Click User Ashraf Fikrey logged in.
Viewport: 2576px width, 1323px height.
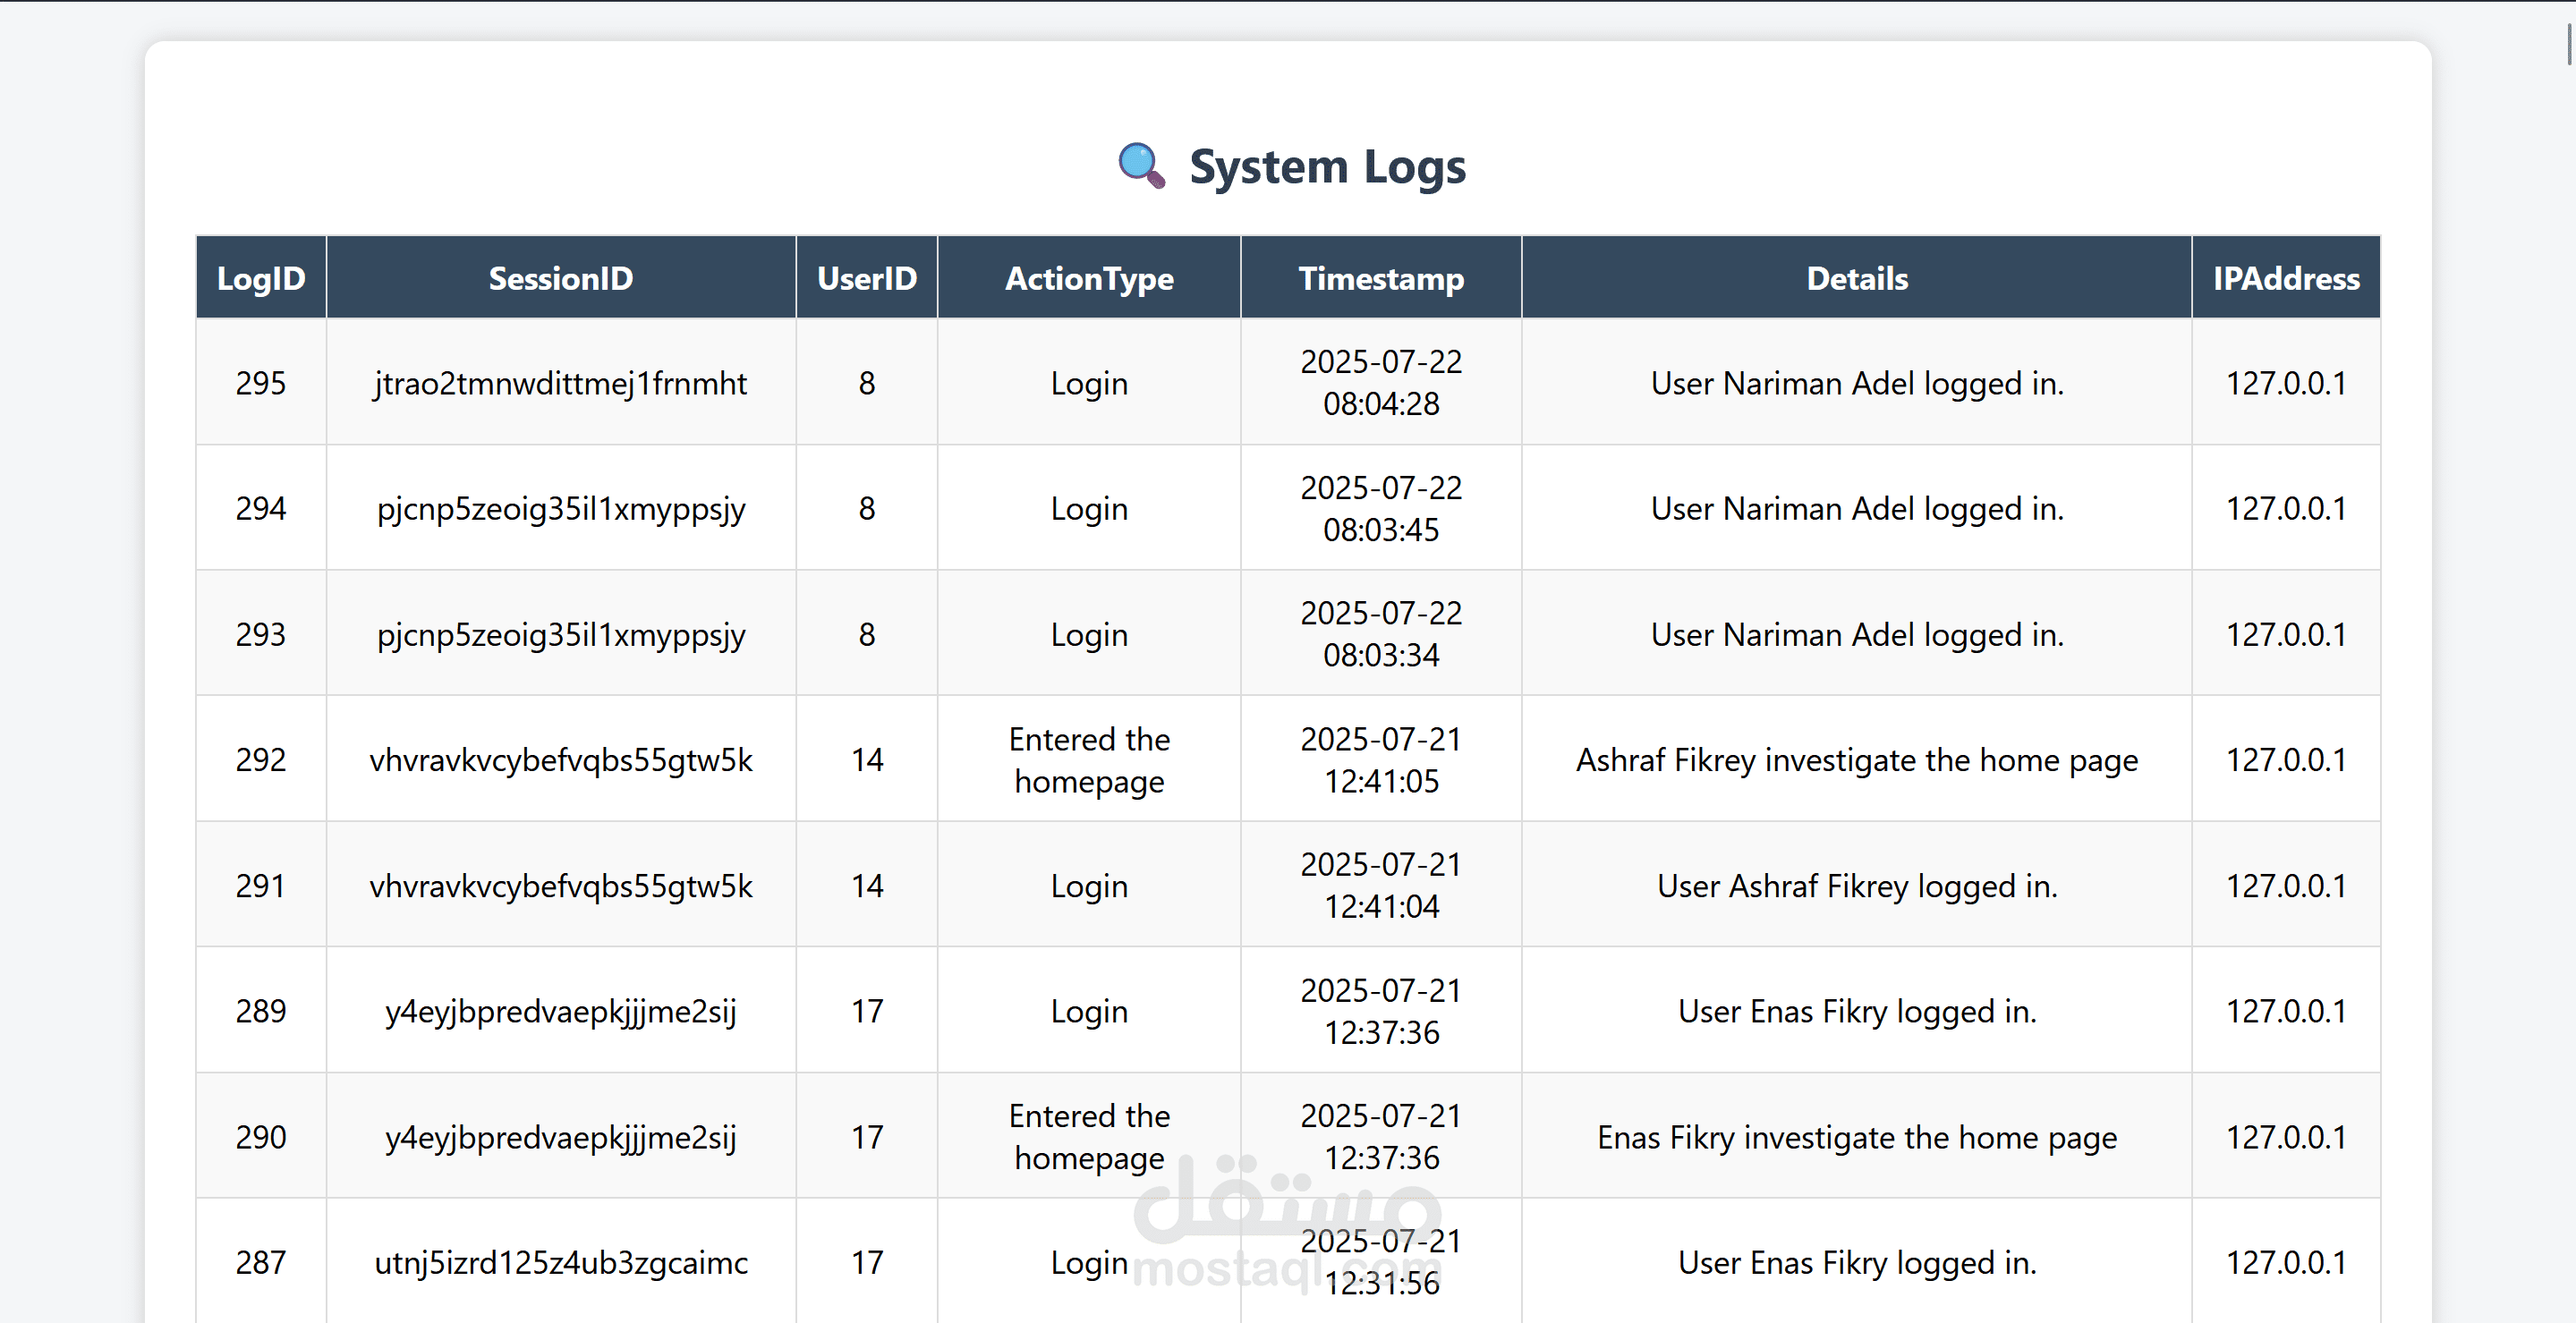(1857, 887)
